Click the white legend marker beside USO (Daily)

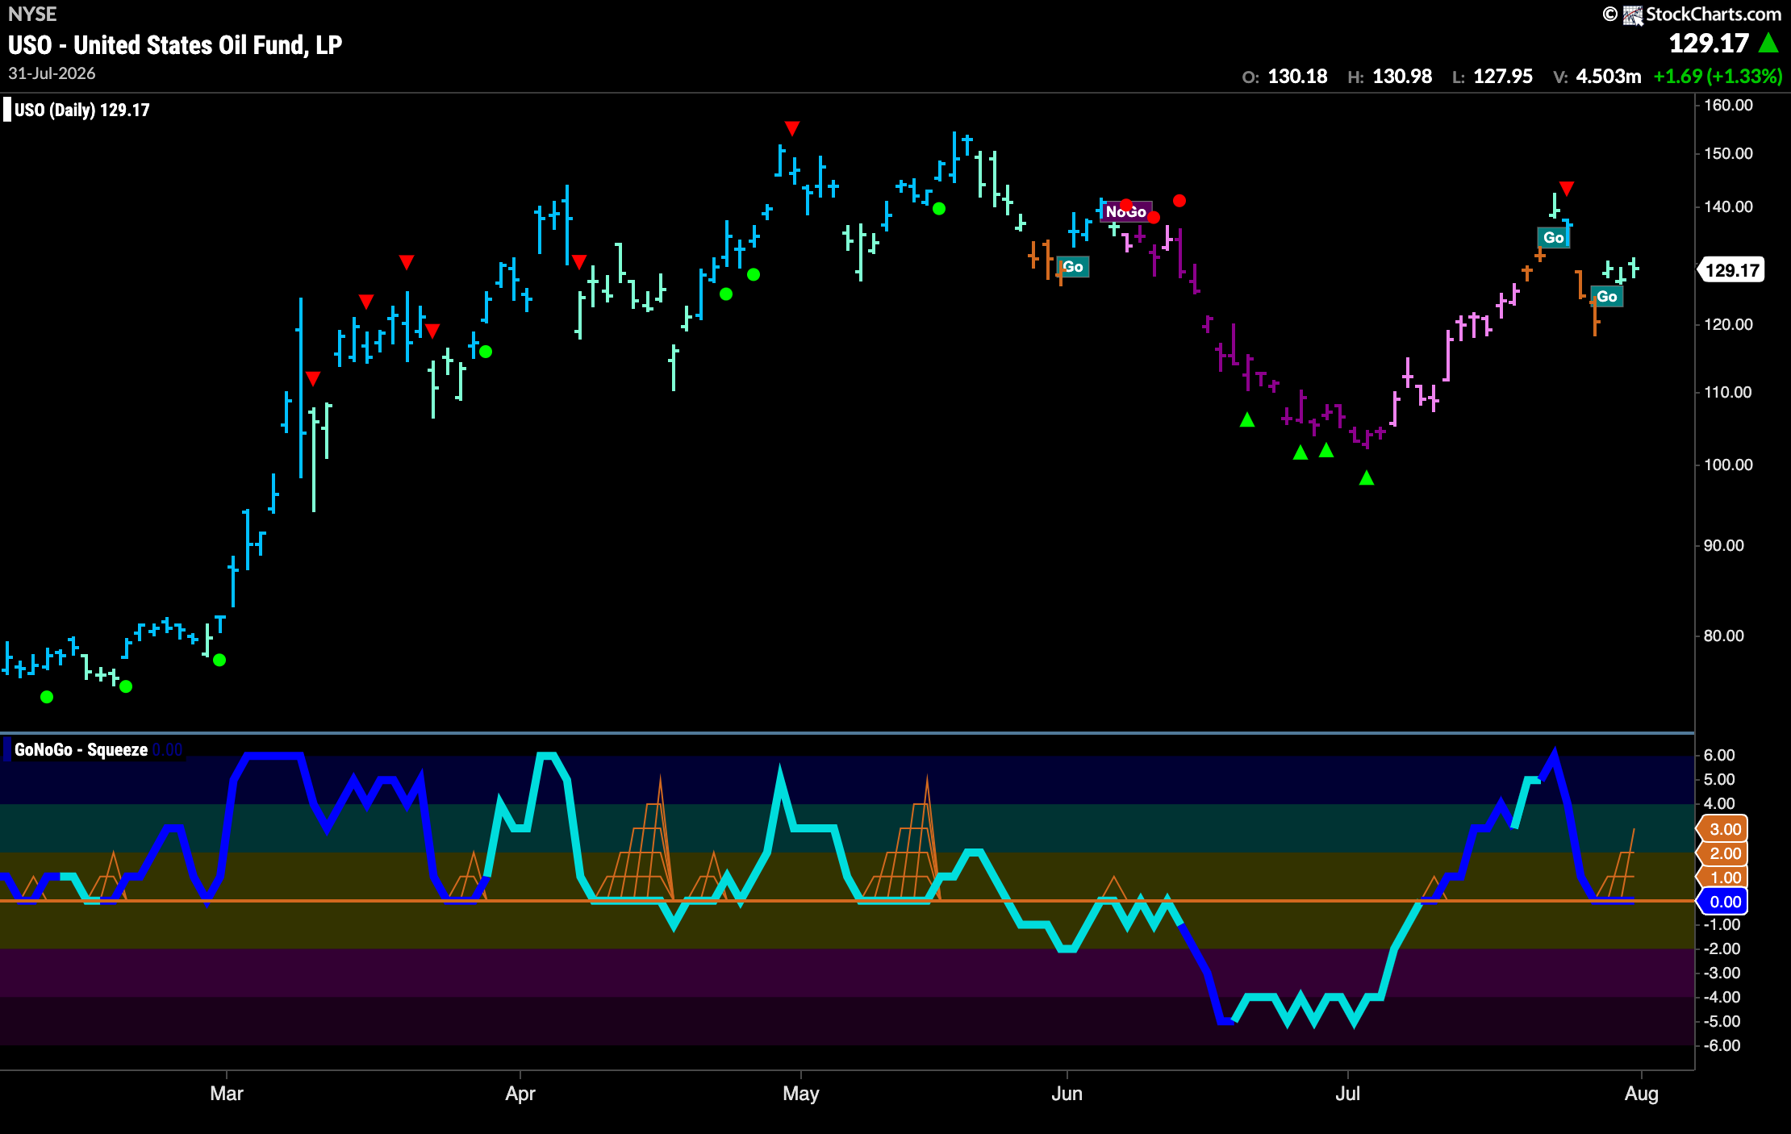coord(7,110)
